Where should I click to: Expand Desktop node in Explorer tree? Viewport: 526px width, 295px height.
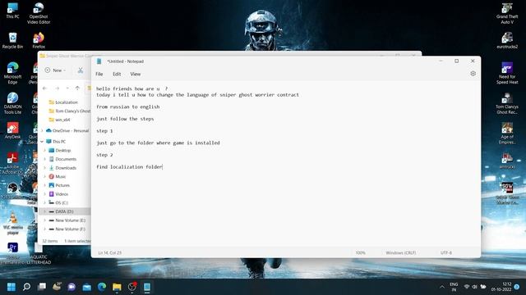(45, 151)
